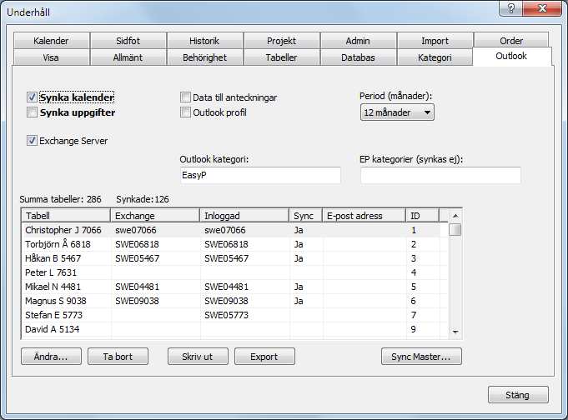This screenshot has height=420, width=568.
Task: Open the Sync Master... dialog
Action: pyautogui.click(x=421, y=357)
